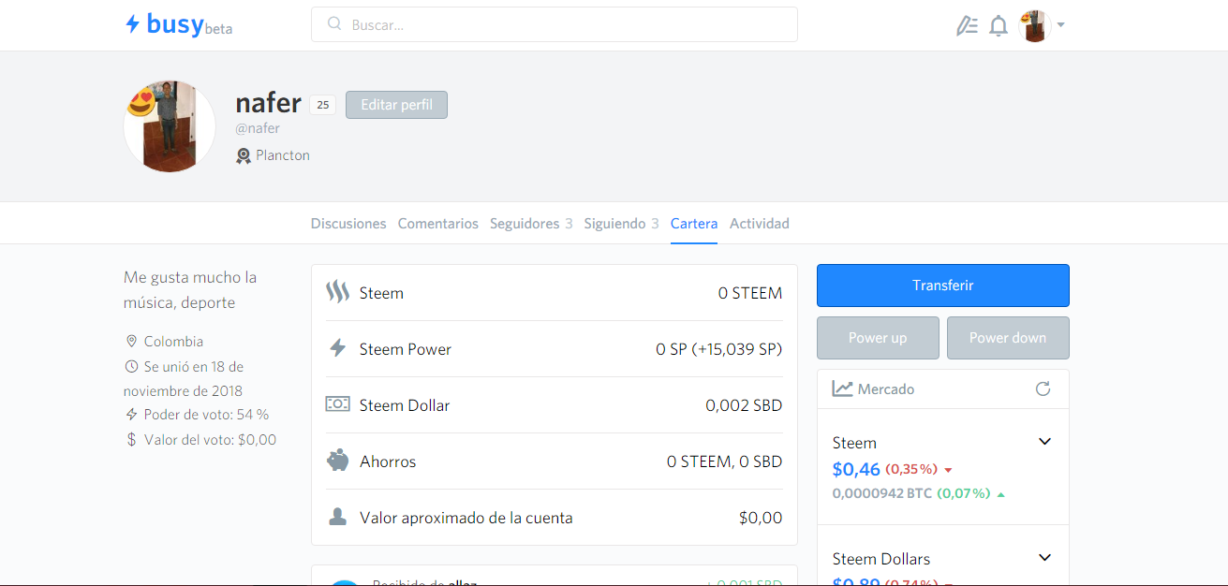Click the Steem price $0,46
Image resolution: width=1228 pixels, height=586 pixels.
coord(856,469)
